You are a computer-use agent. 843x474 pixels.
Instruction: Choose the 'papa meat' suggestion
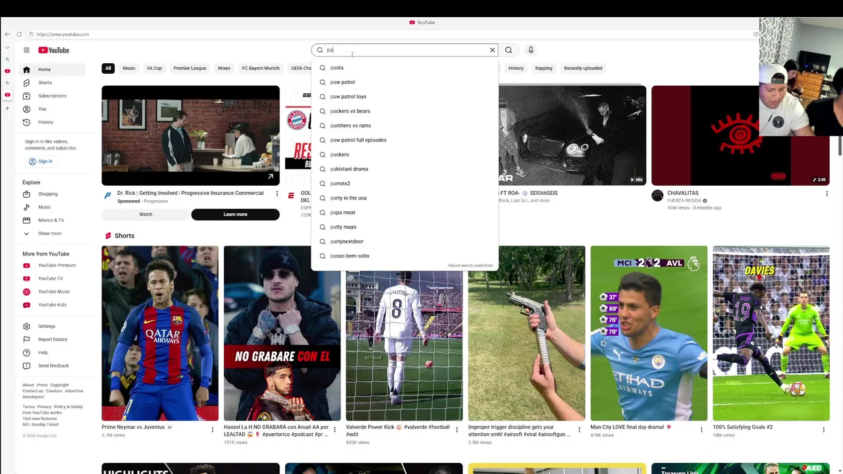pyautogui.click(x=404, y=212)
